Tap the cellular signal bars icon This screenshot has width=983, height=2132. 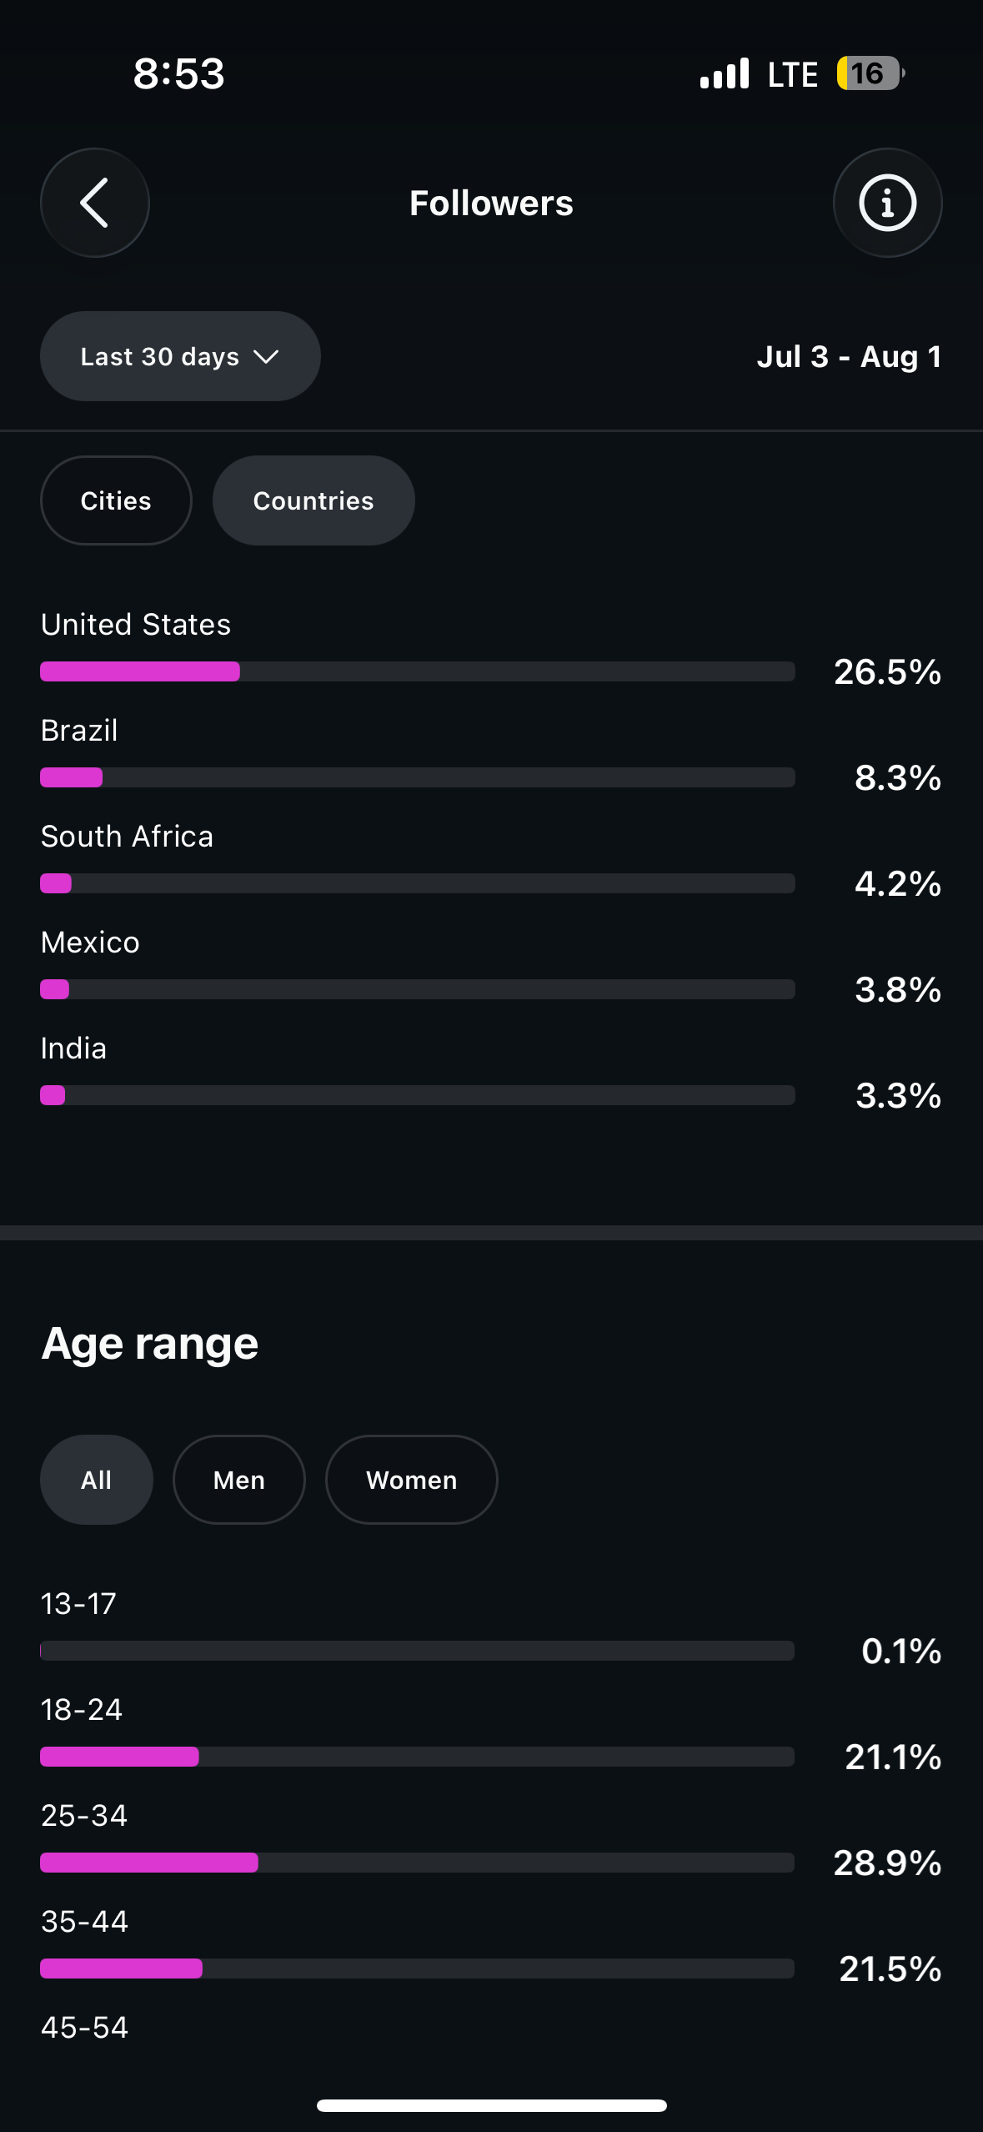pos(725,73)
